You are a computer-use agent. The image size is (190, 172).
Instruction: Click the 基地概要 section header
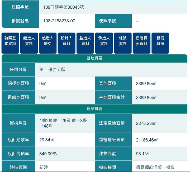(94, 58)
